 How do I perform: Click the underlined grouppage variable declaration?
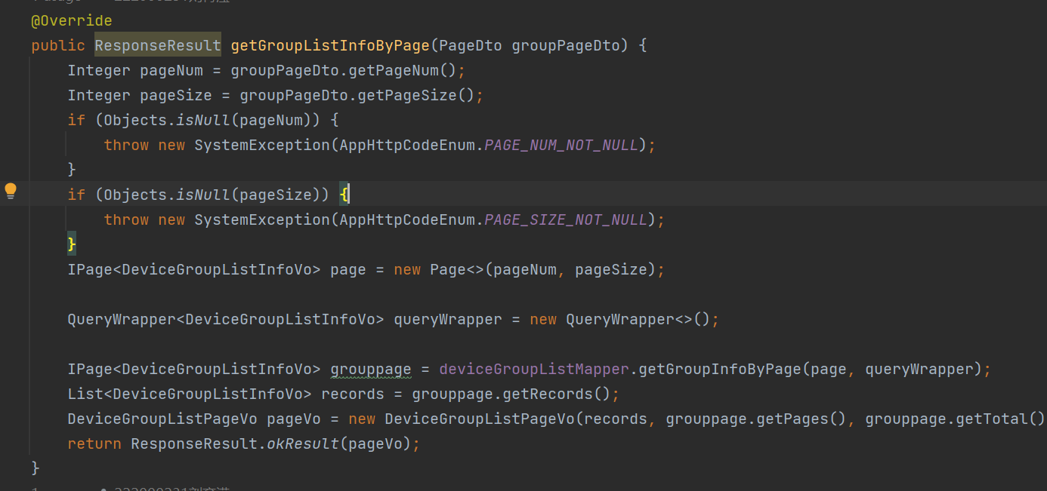click(x=371, y=370)
